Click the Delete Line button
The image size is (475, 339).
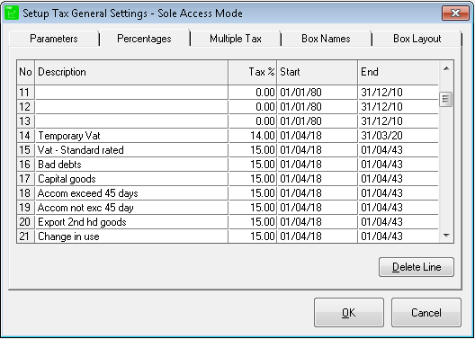pyautogui.click(x=417, y=267)
